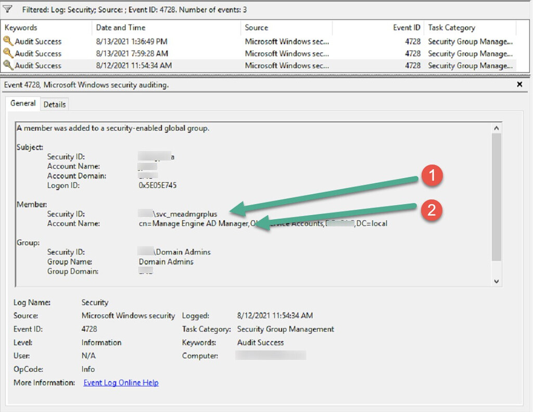This screenshot has width=533, height=412.
Task: Click the filter funnel icon
Action: tap(7, 9)
